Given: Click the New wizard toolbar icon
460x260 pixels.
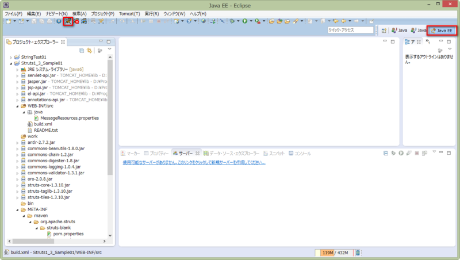Looking at the screenshot, I should [9, 21].
